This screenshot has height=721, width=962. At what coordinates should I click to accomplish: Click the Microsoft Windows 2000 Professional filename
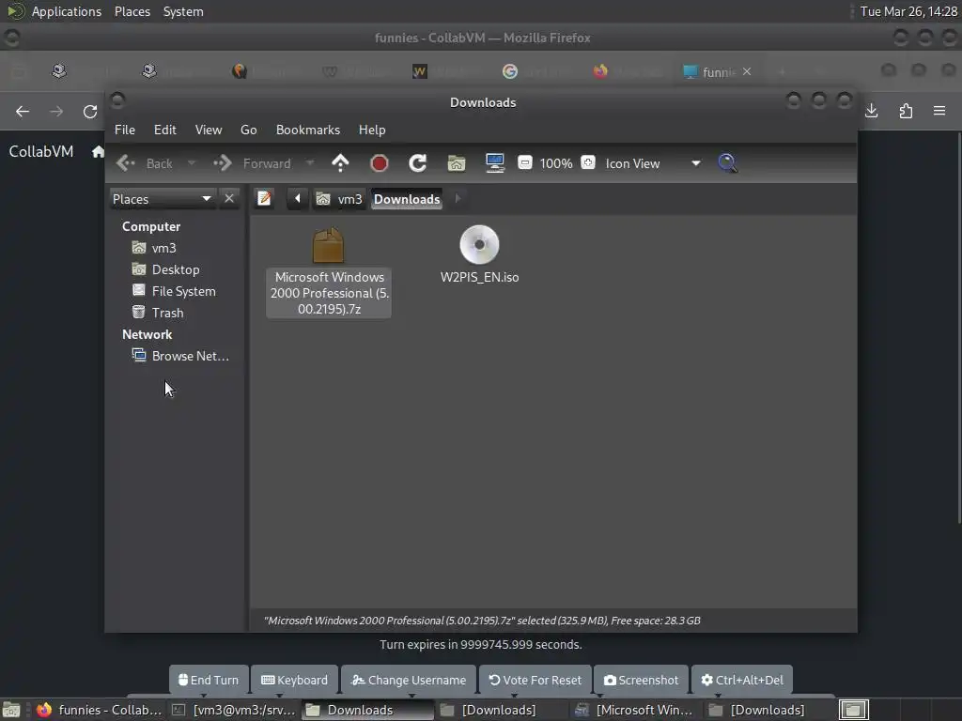point(330,293)
